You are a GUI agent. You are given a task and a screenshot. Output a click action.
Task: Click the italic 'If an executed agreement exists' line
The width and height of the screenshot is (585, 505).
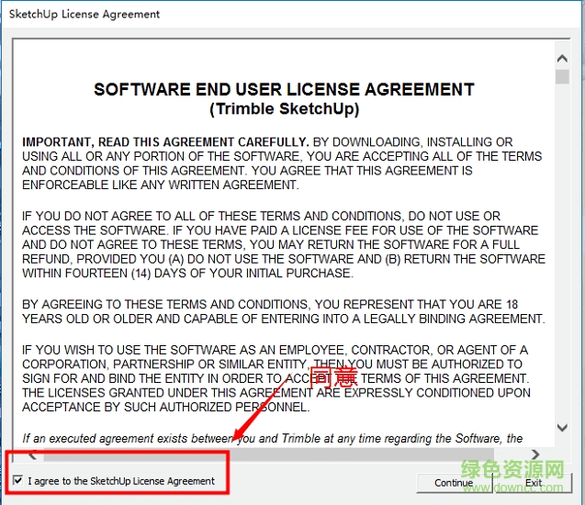point(273,438)
